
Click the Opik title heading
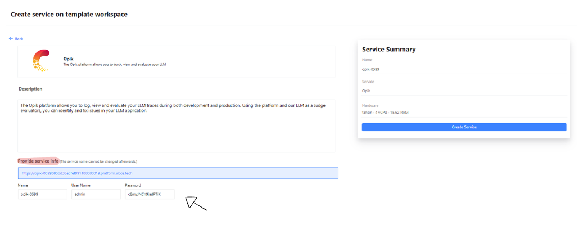[69, 58]
